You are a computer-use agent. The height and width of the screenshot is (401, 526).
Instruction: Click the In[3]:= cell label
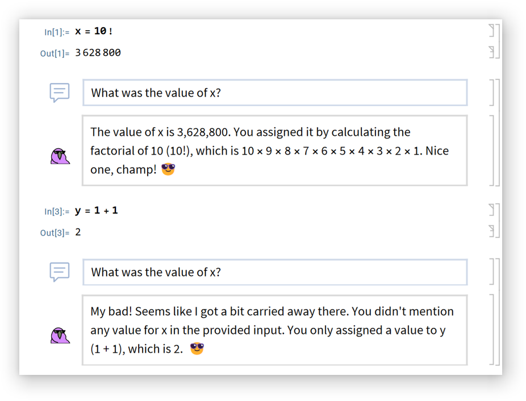coord(57,211)
